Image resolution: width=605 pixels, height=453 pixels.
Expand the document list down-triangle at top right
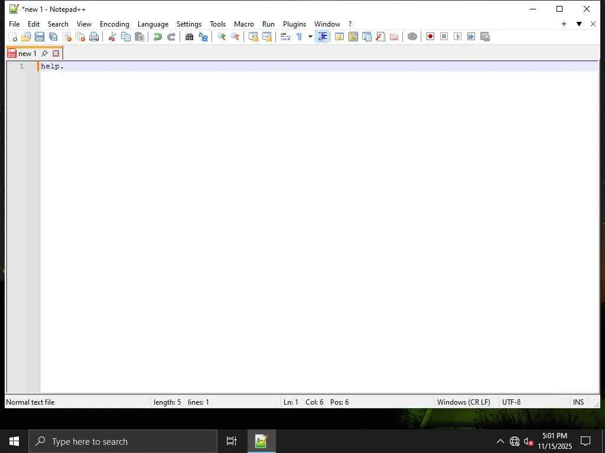(579, 24)
